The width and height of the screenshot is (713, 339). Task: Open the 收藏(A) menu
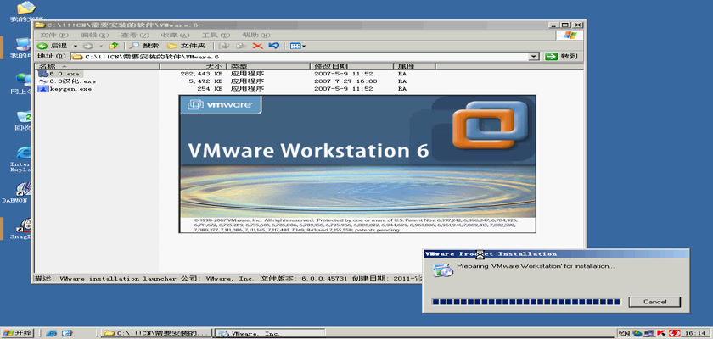[175, 35]
